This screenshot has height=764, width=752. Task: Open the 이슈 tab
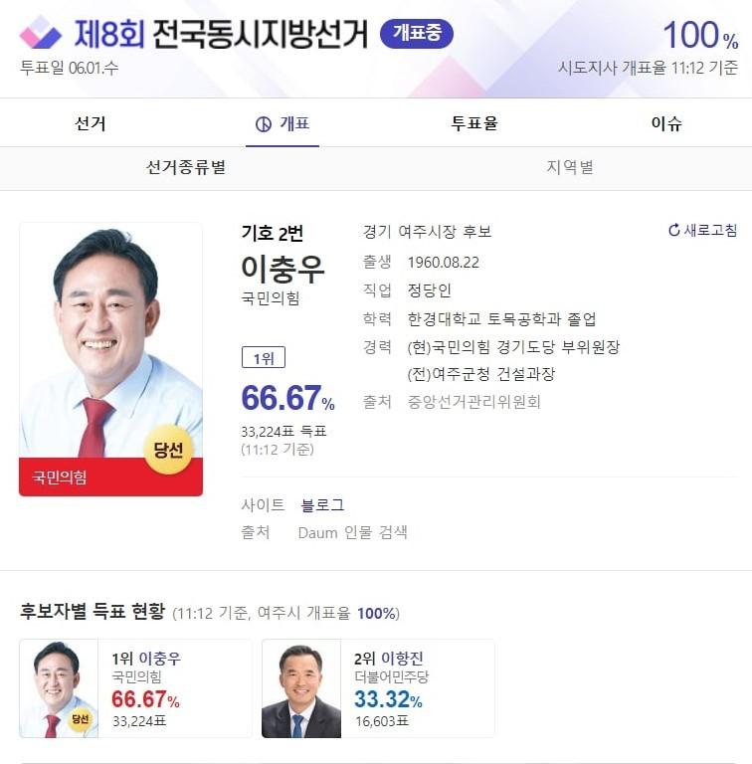(666, 123)
